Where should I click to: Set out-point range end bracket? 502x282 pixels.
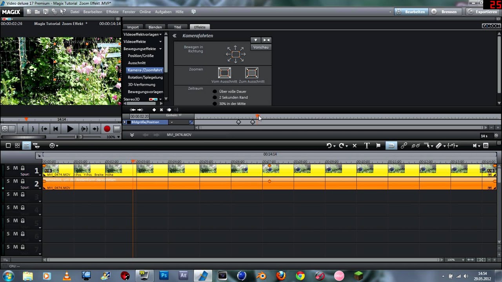click(33, 129)
